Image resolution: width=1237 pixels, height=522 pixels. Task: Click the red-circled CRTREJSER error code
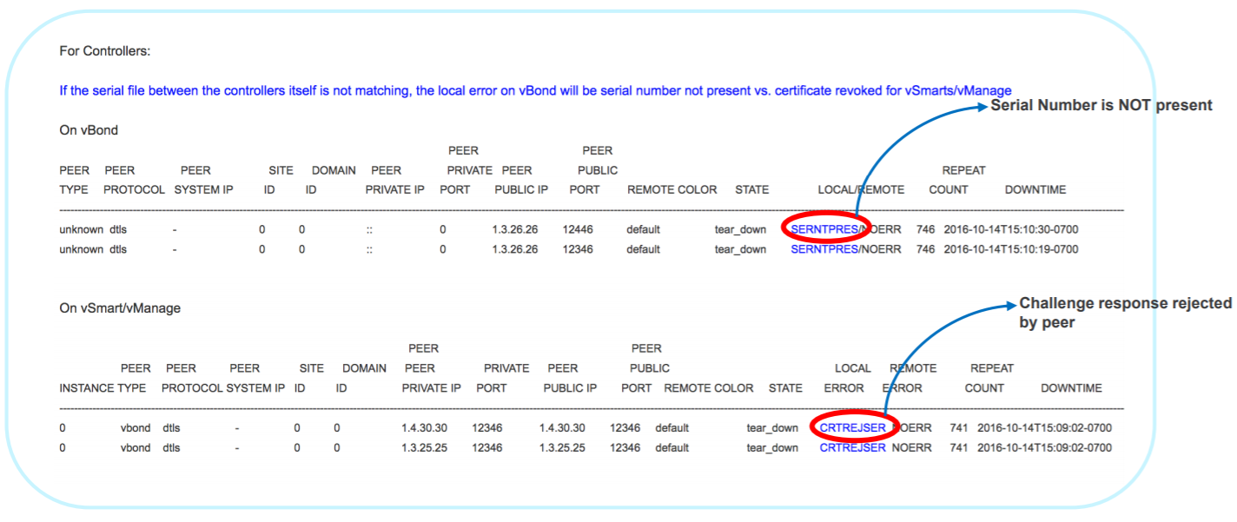(x=852, y=427)
